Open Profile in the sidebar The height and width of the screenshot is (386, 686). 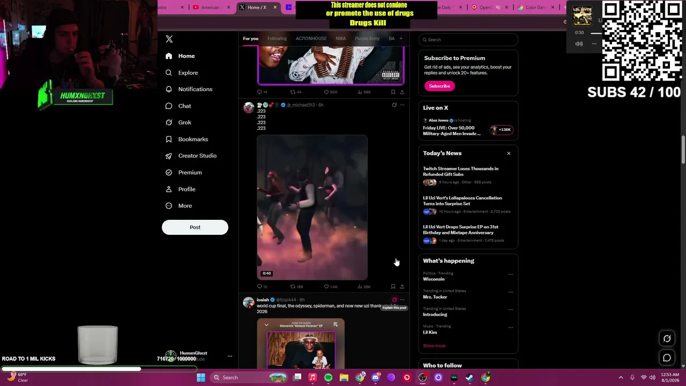tap(180, 189)
